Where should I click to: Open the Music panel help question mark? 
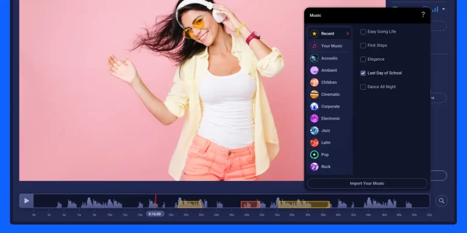(x=423, y=15)
